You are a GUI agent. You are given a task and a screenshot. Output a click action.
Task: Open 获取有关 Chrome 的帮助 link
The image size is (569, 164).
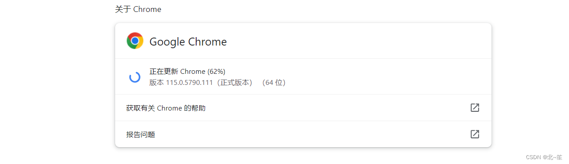[x=166, y=108]
